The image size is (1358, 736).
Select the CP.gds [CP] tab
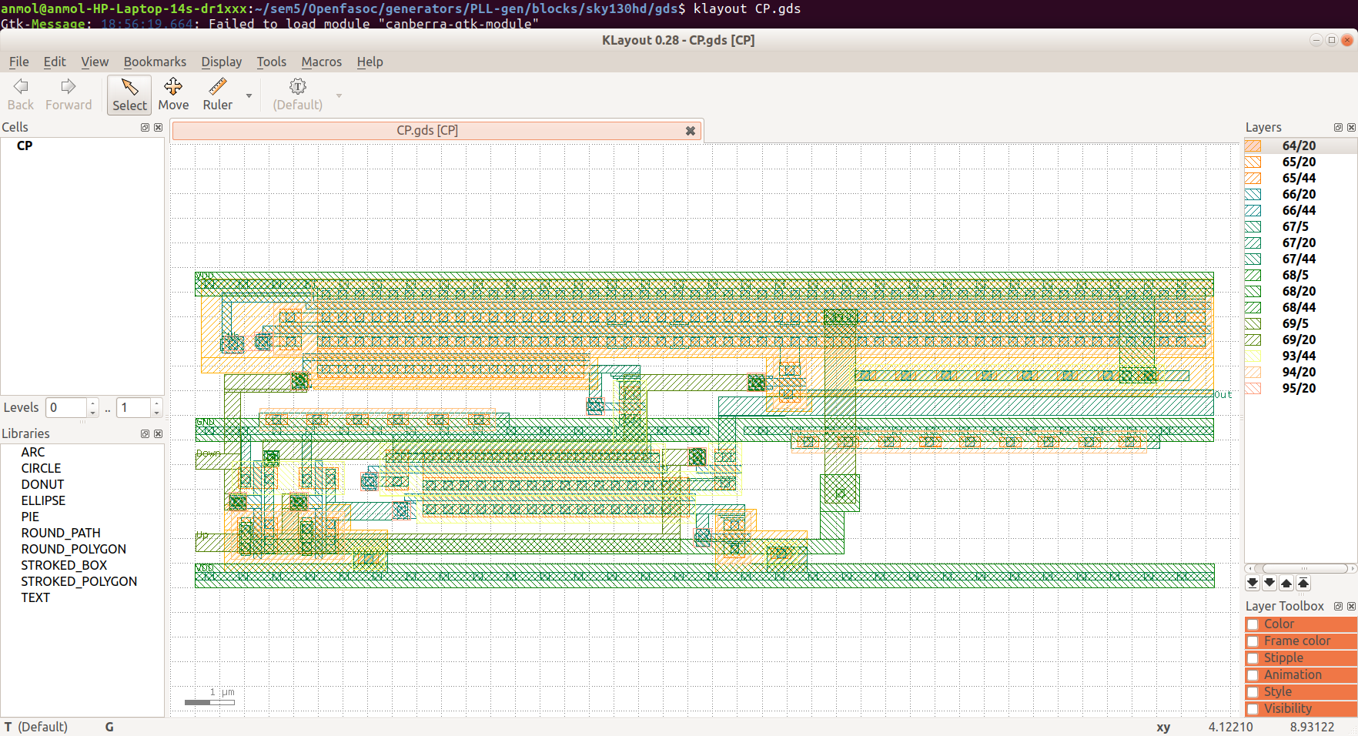click(426, 130)
